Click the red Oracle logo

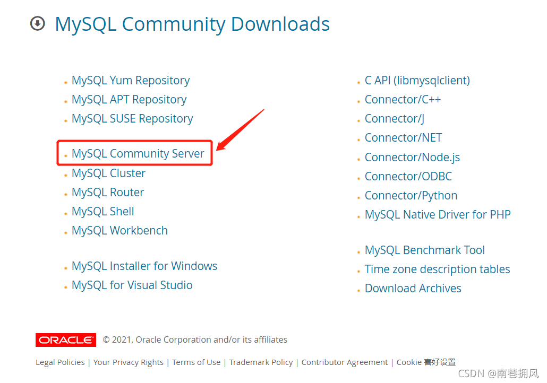pyautogui.click(x=65, y=340)
